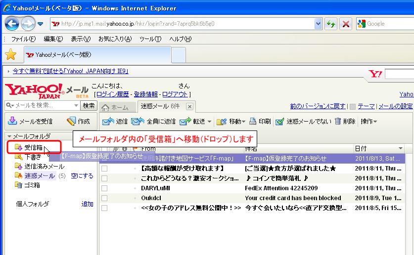Click the Yahoo! JAPAN メール logo

[46, 91]
